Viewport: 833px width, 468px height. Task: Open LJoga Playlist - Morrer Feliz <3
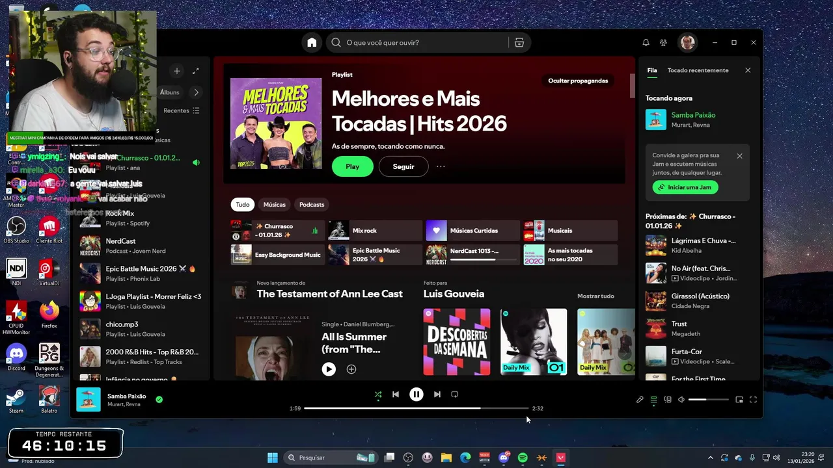[141, 301]
